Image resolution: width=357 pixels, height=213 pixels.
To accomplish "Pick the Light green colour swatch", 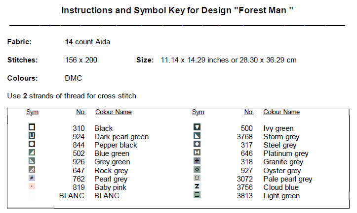I will click(198, 195).
